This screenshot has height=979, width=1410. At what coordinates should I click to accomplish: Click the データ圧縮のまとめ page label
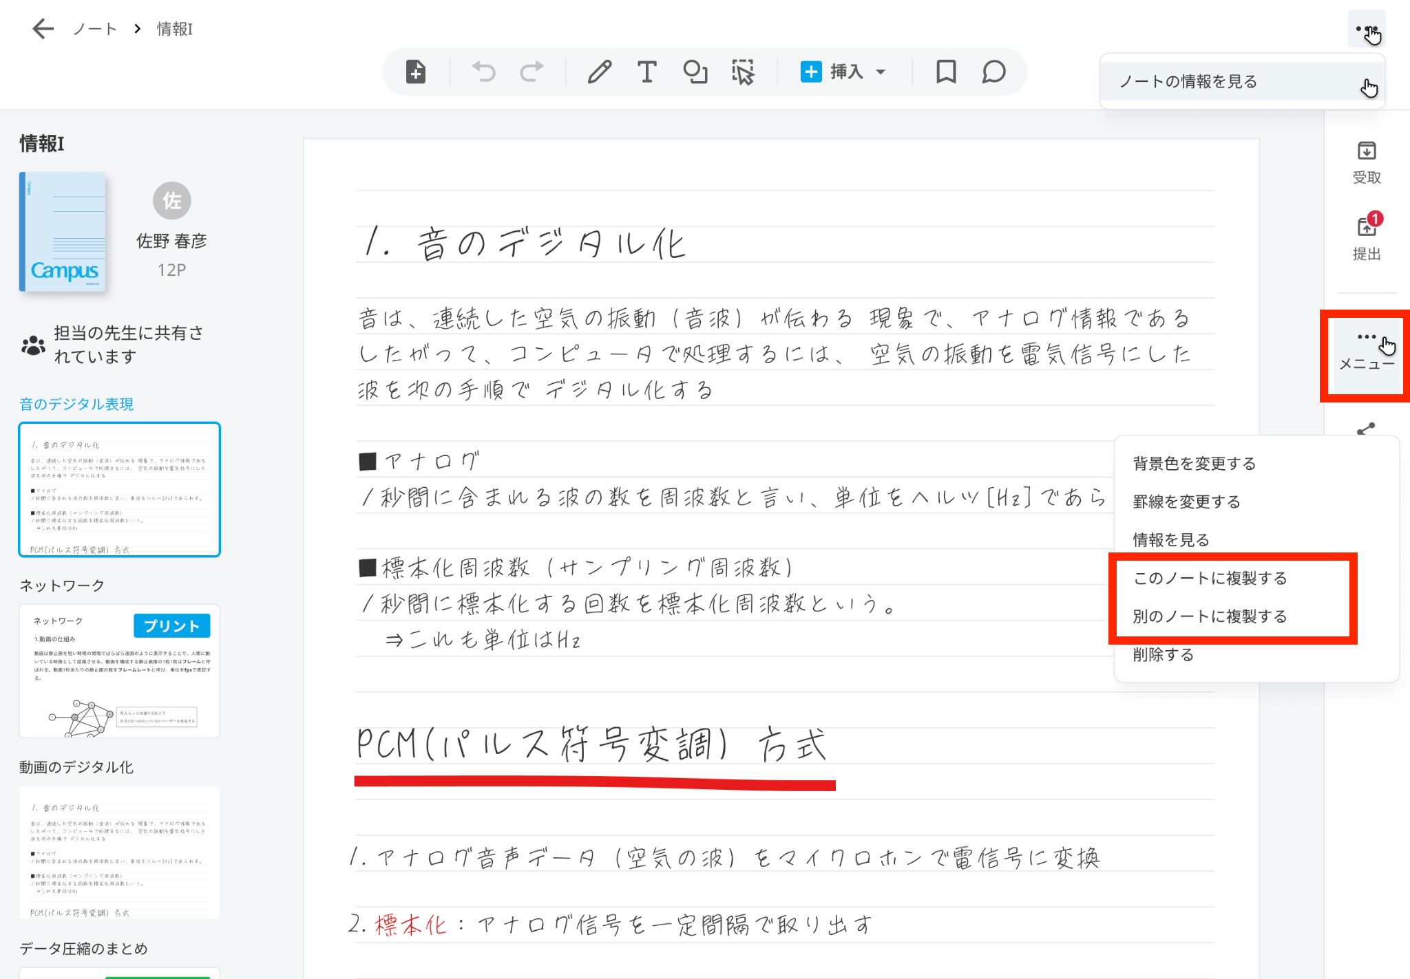[x=83, y=949]
